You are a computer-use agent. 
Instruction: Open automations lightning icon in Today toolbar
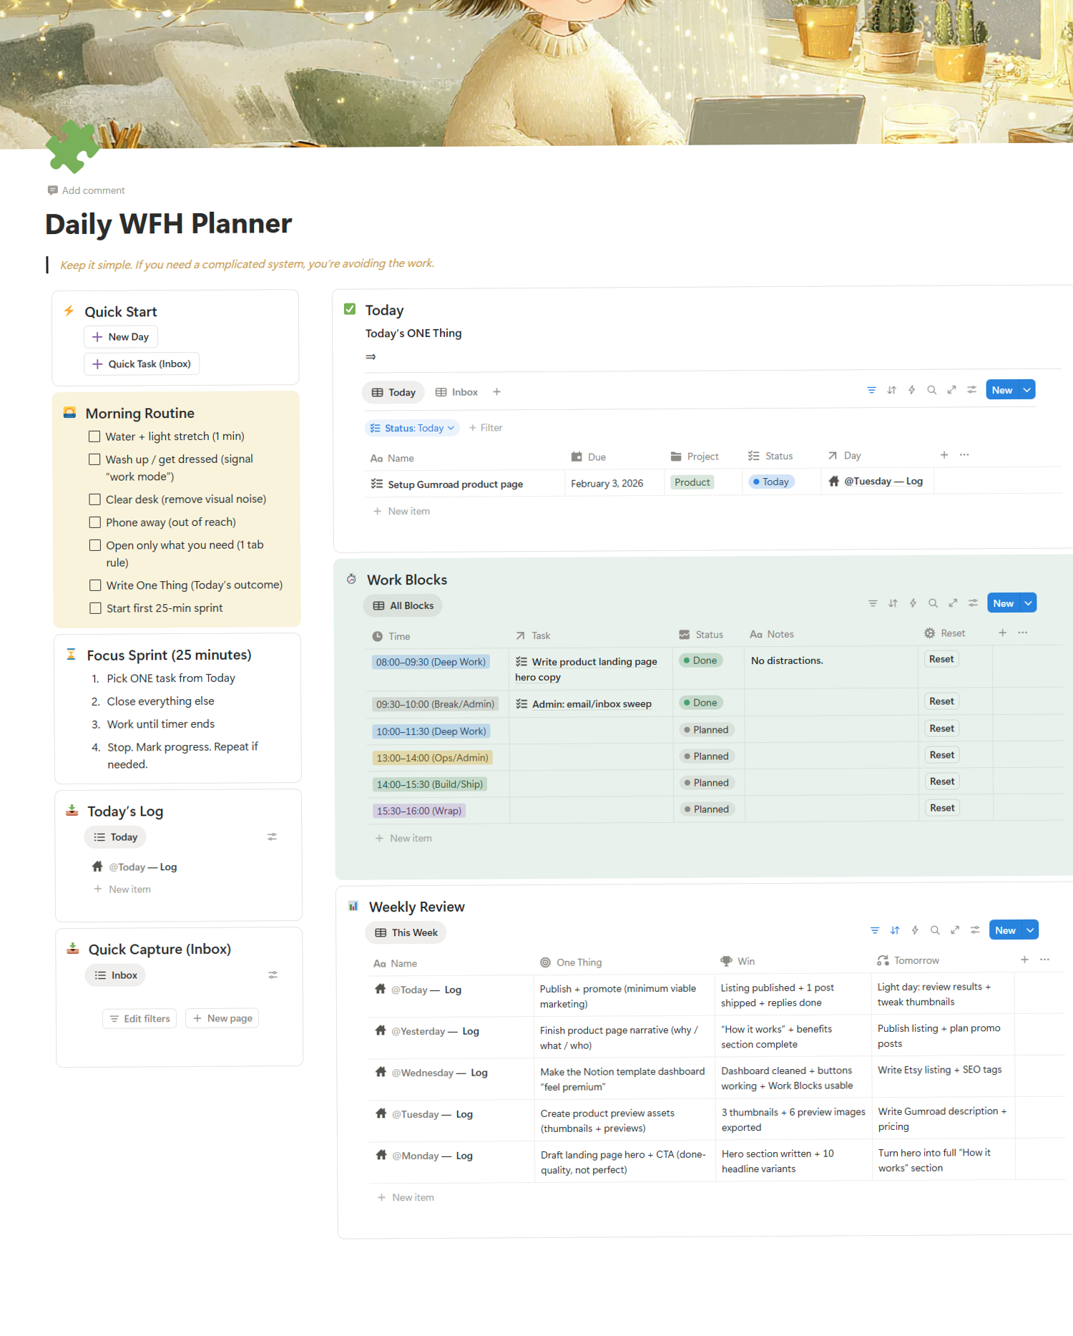coord(911,390)
